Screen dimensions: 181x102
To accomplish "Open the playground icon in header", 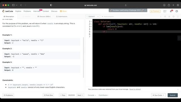I will pos(165,11).
